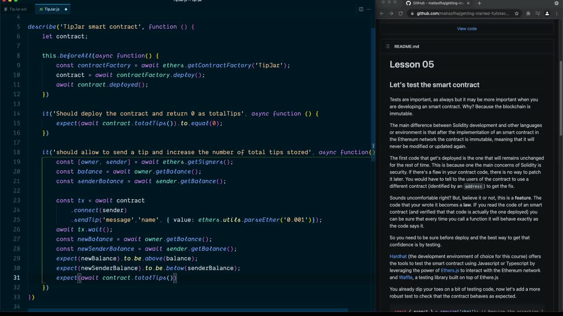
Task: Open the Chrome extensions puzzle icon
Action: pyautogui.click(x=527, y=14)
